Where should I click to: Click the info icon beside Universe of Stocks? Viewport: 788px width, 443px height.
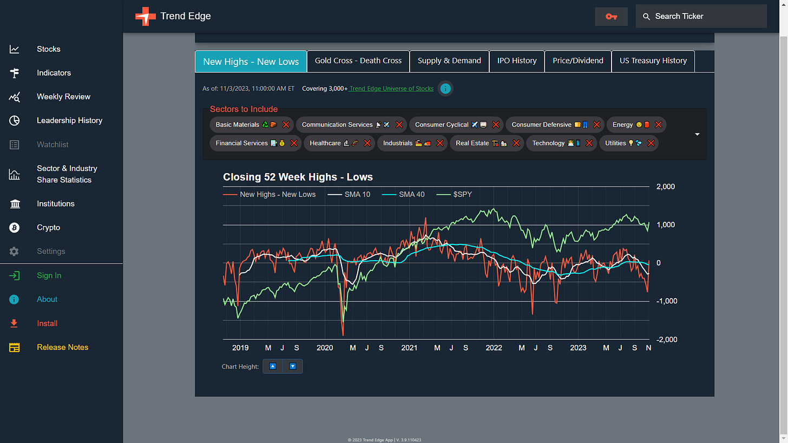click(445, 88)
